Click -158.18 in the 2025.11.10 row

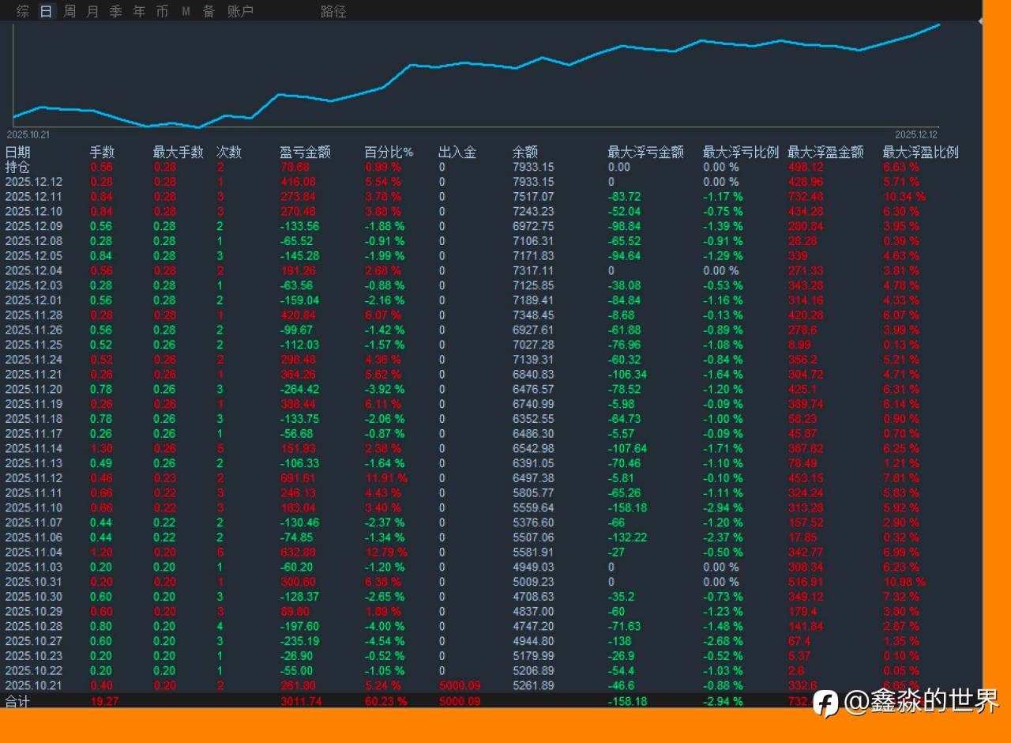coord(627,507)
